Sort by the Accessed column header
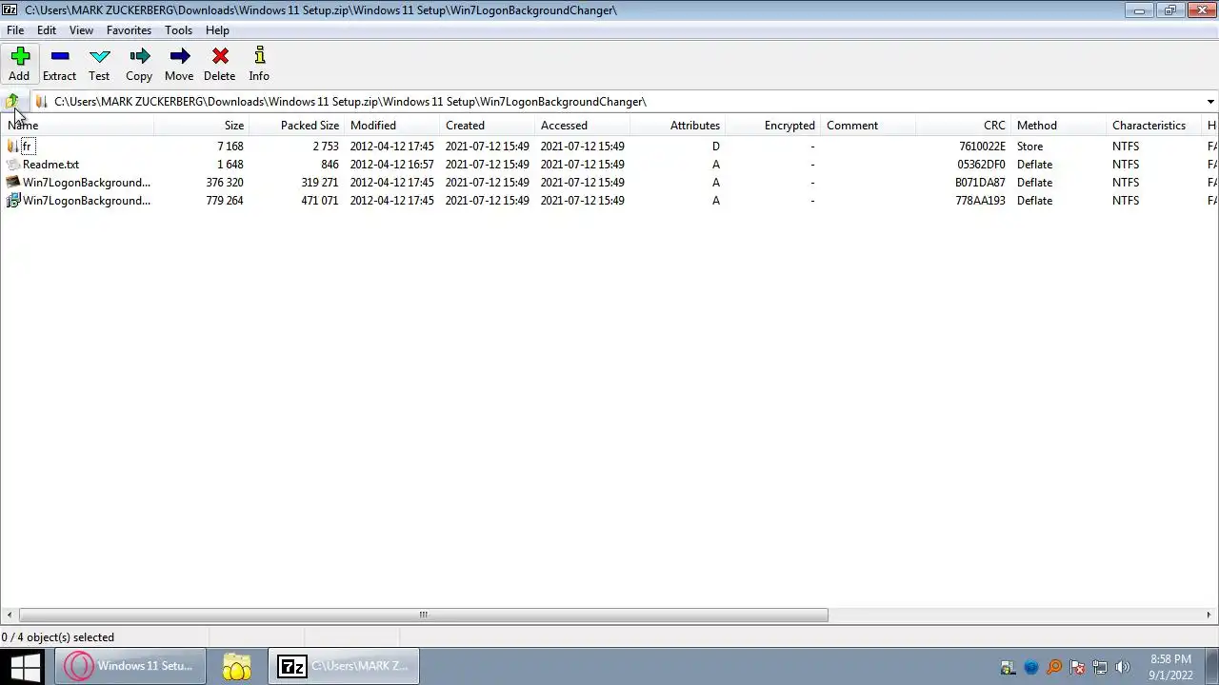Viewport: 1219px width, 685px height. coord(582,126)
